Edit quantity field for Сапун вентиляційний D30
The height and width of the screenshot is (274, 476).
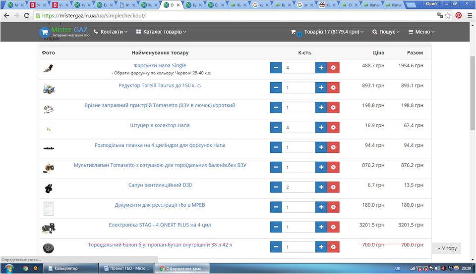[x=298, y=187]
